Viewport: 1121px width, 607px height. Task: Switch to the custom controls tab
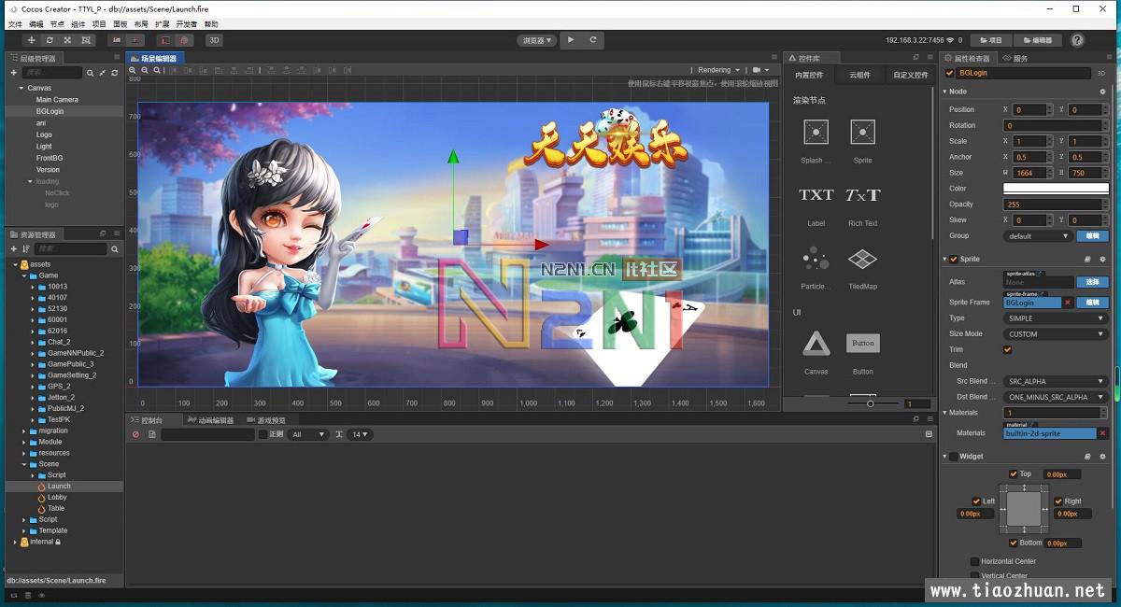pos(909,75)
